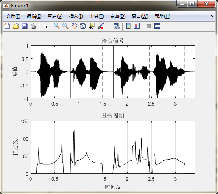Open the 文件(F) menu
The image size is (218, 194).
tap(13, 16)
